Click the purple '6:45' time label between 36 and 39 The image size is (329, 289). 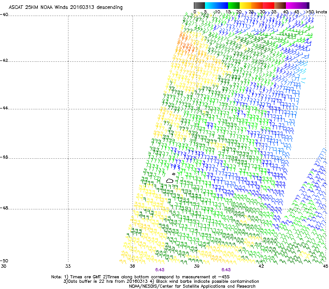click(160, 270)
